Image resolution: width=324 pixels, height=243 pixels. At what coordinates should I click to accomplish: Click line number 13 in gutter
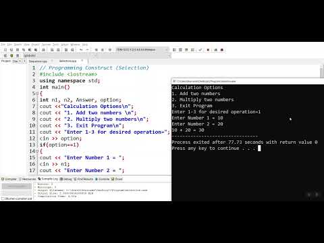pos(32,144)
